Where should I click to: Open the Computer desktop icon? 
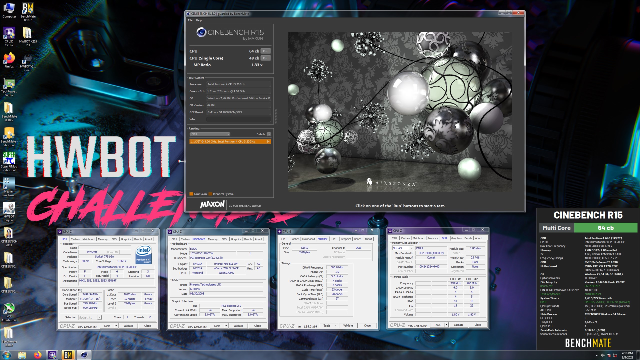[x=9, y=10]
